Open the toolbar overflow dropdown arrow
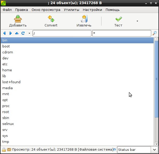Viewport: 159px width, 154px height. point(137,21)
